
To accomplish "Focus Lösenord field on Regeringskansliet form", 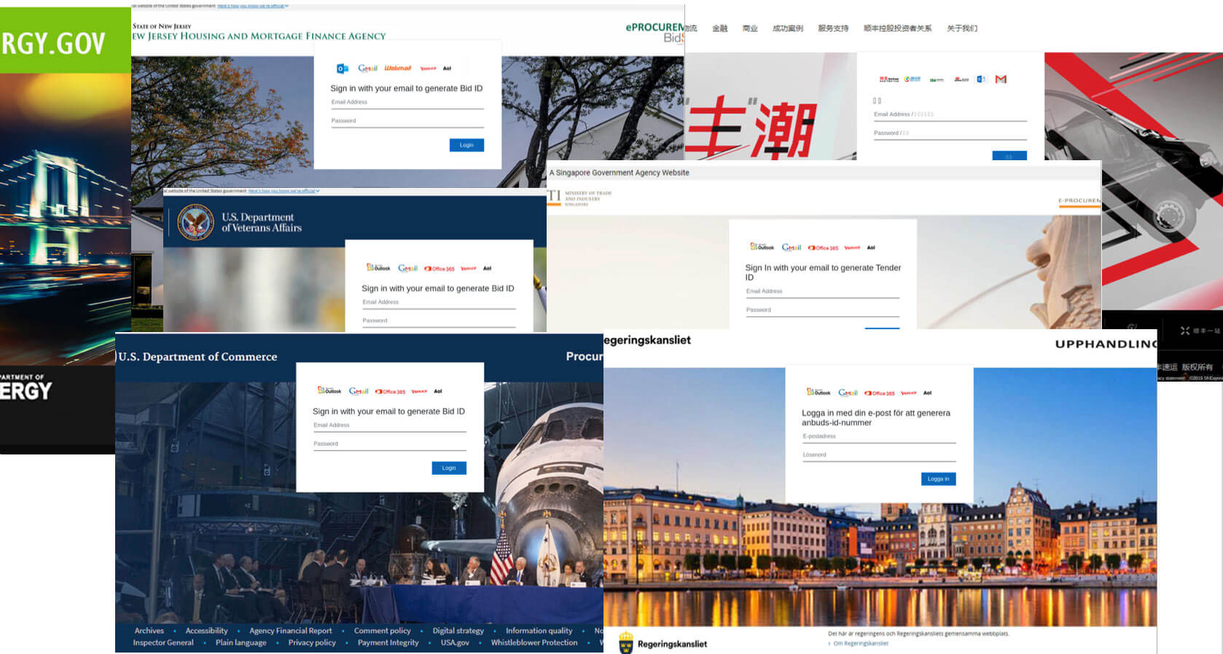I will tap(879, 456).
